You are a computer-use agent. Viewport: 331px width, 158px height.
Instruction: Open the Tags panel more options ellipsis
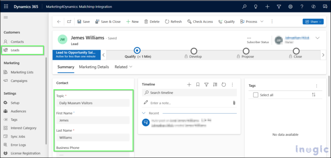coord(316,86)
